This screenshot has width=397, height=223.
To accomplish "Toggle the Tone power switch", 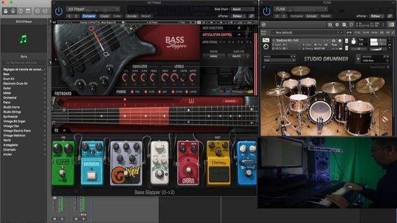I will click(x=132, y=92).
